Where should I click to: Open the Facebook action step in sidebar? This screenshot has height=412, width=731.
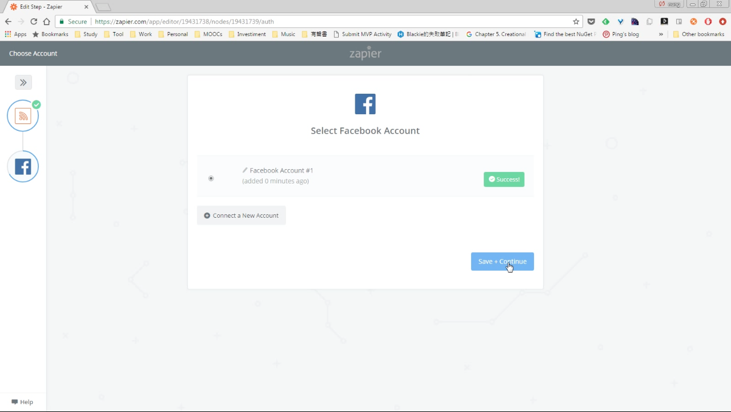tap(23, 167)
